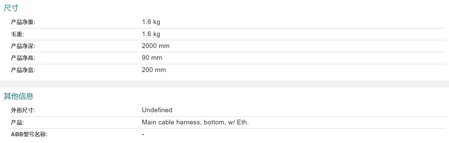Click the 2000 mm depth value

click(156, 46)
